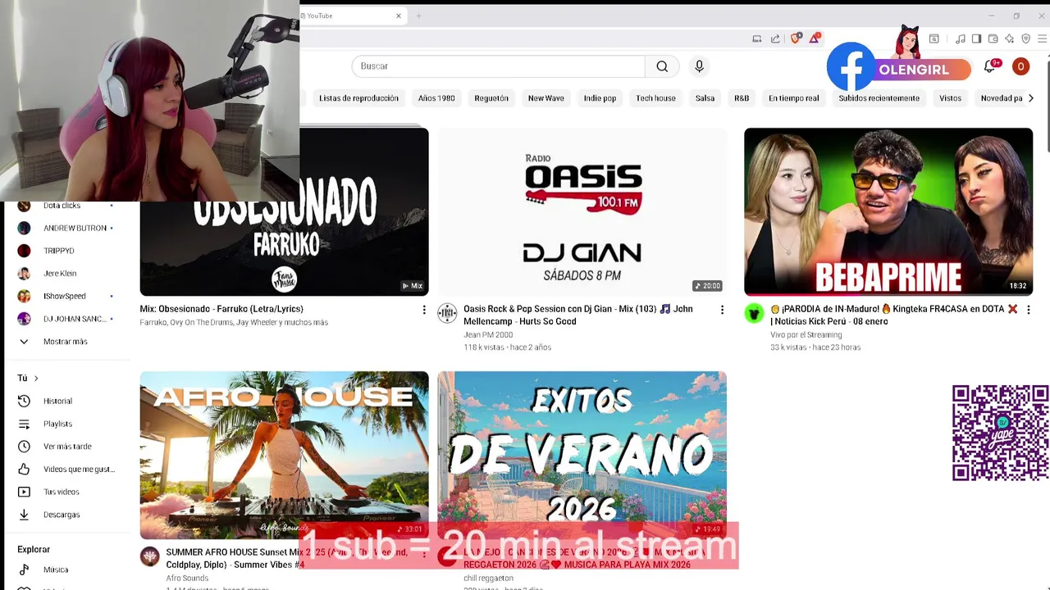Open the browser hamburger menu
The image size is (1050, 590).
tap(1042, 39)
